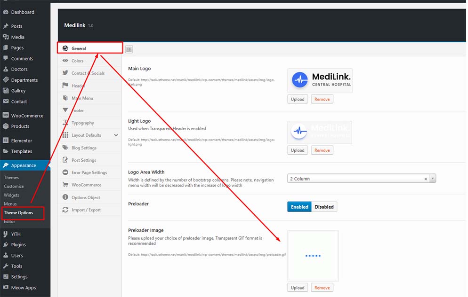The image size is (468, 297).
Task: Open the General options tab
Action: pos(90,48)
